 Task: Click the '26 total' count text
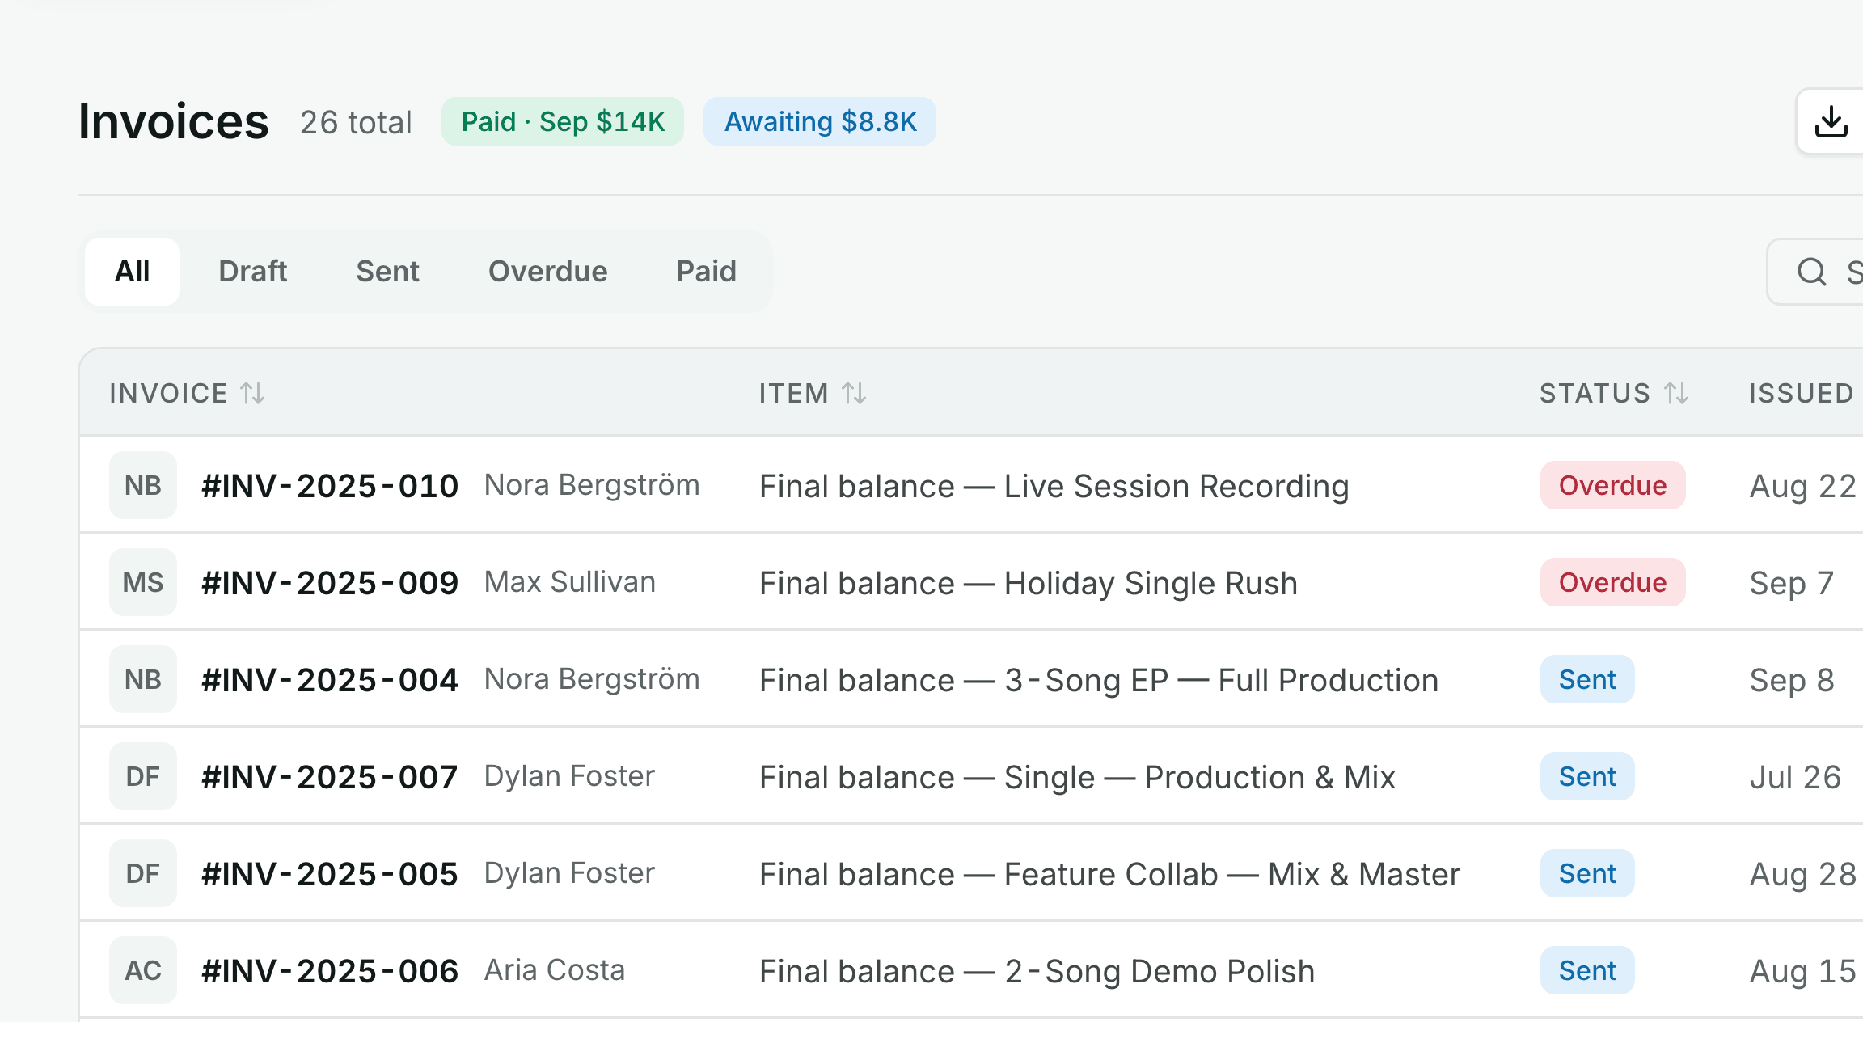click(356, 123)
